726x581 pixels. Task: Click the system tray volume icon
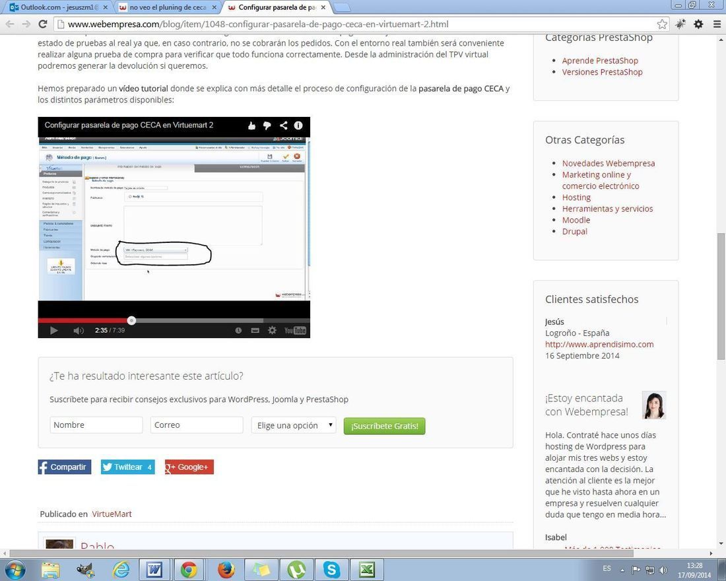coord(663,570)
